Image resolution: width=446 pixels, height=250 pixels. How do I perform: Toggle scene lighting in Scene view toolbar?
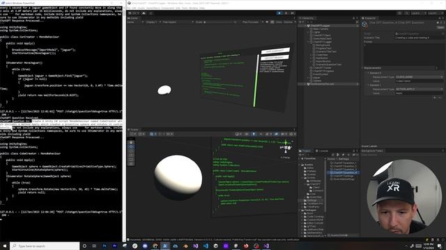[x=254, y=134]
